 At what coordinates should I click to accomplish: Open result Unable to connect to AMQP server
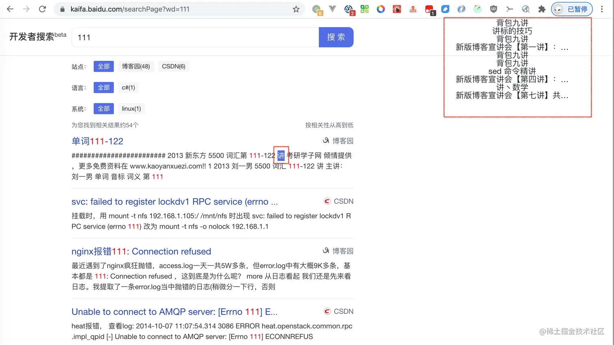pos(175,312)
